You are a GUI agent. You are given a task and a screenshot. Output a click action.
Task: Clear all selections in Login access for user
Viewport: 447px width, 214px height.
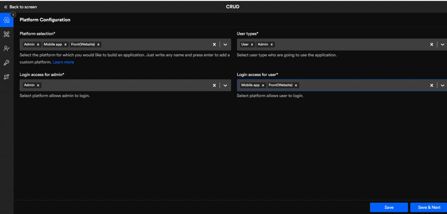[432, 85]
